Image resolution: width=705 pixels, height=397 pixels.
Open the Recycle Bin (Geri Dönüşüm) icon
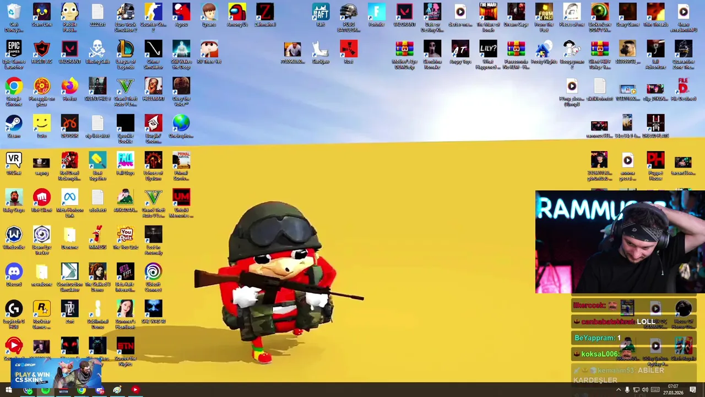[x=14, y=18]
